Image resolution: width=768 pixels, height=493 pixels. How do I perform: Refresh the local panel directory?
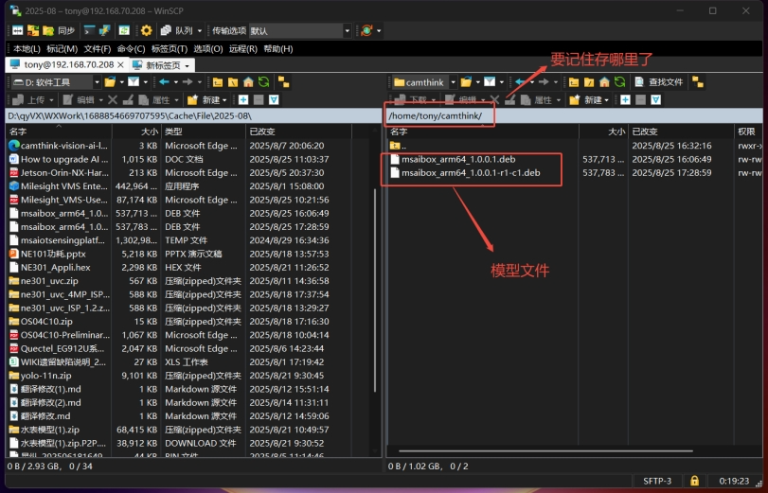(x=263, y=82)
